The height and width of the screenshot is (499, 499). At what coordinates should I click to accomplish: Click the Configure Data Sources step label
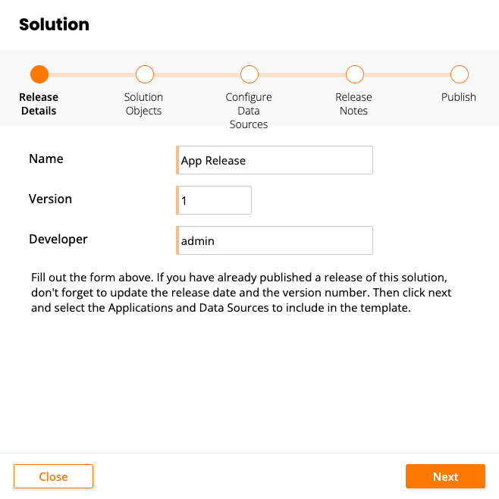(x=249, y=111)
